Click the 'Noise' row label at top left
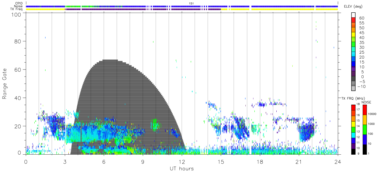This screenshot has width=380, height=175. pos(19,6)
